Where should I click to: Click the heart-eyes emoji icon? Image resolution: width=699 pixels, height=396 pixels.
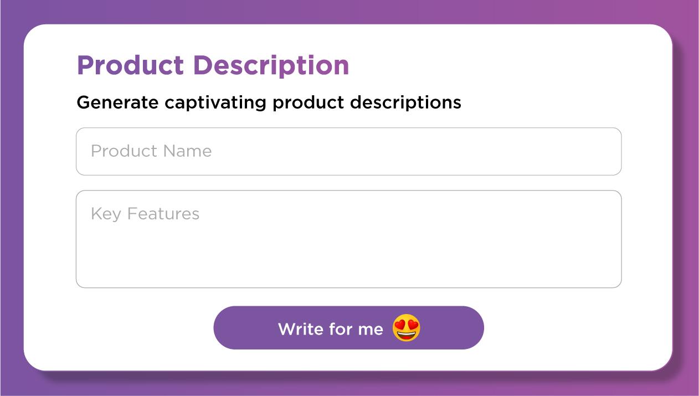(407, 328)
